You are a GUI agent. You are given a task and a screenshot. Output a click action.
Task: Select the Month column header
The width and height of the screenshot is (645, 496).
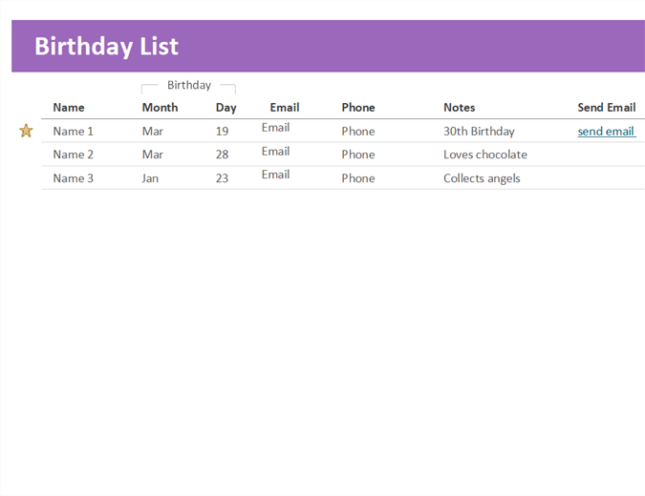pos(160,108)
